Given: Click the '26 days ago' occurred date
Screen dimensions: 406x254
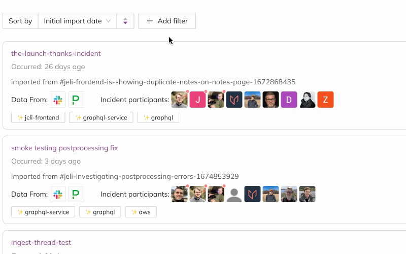Looking at the screenshot, I should pos(65,67).
